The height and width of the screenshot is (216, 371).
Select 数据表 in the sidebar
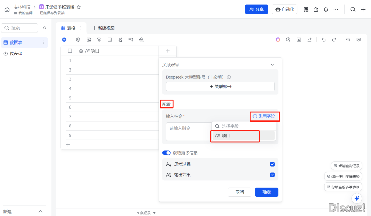tap(24, 42)
